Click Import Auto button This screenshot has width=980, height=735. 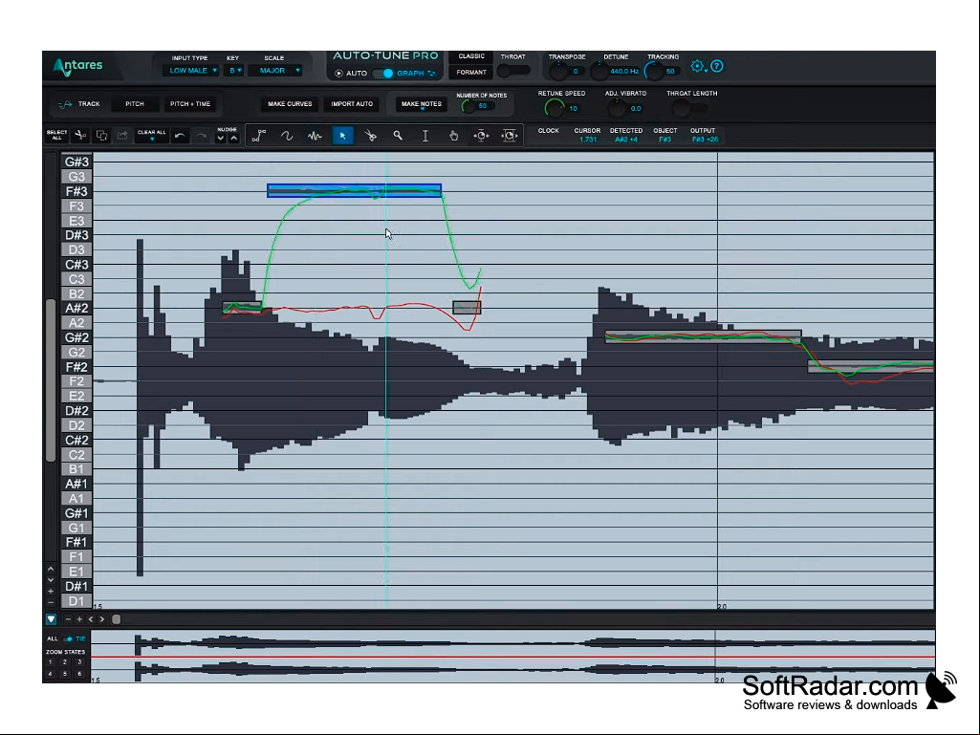click(x=352, y=104)
